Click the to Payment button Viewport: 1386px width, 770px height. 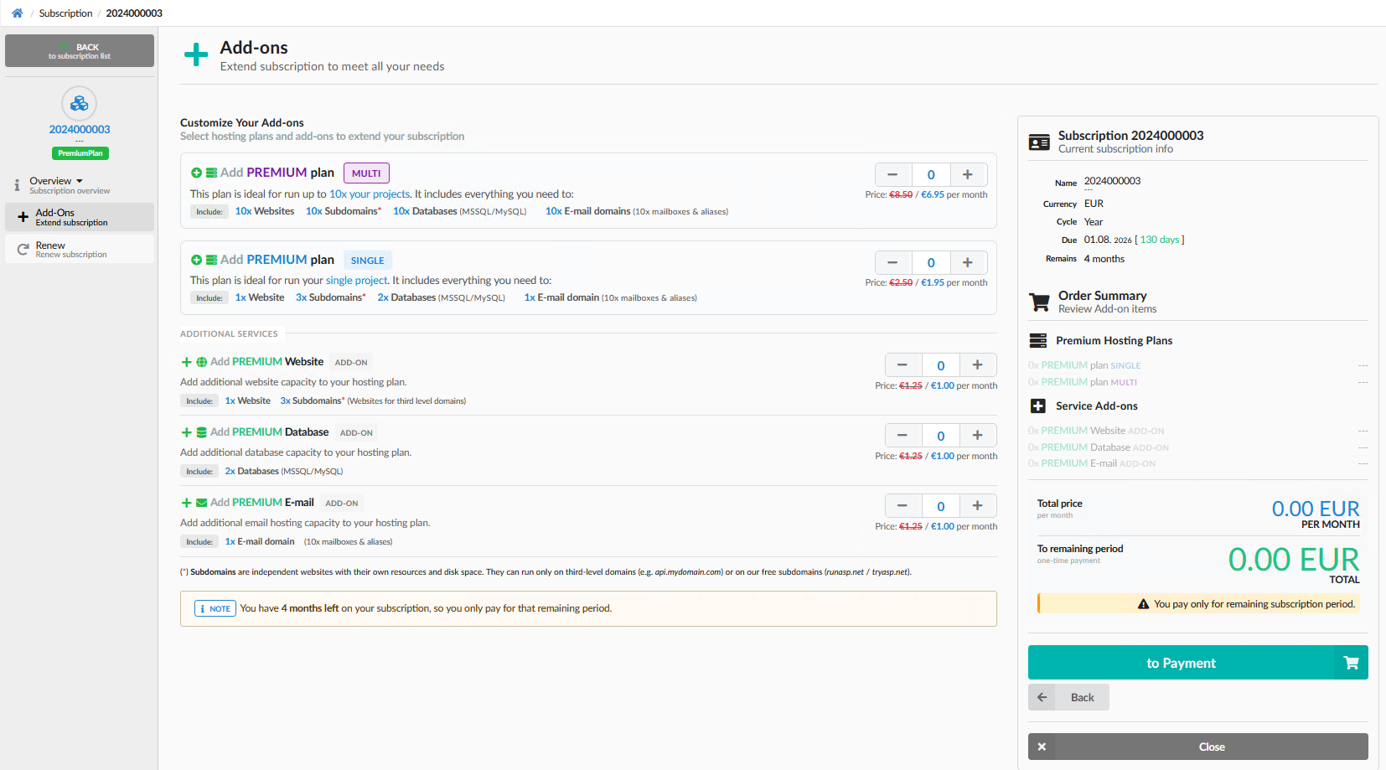[x=1182, y=663]
